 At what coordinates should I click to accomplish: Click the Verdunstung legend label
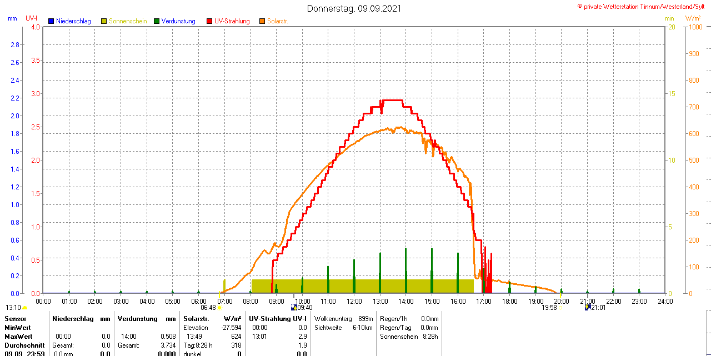pos(178,21)
